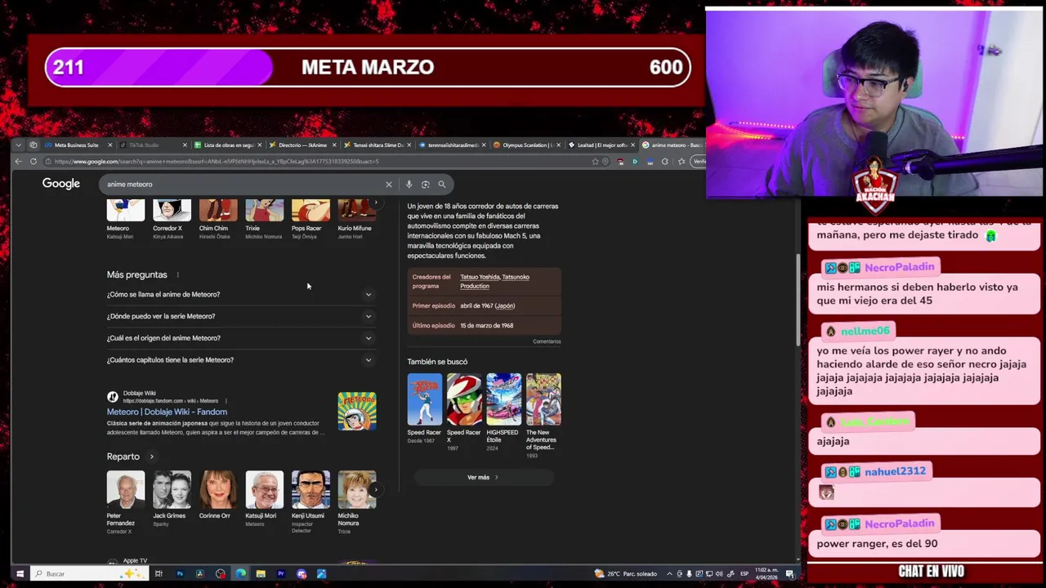The width and height of the screenshot is (1046, 588).
Task: Open File Explorer from taskbar
Action: click(x=261, y=574)
